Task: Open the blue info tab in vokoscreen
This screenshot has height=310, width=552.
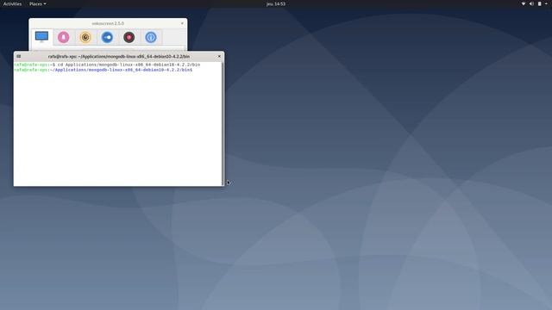Action: pyautogui.click(x=151, y=37)
